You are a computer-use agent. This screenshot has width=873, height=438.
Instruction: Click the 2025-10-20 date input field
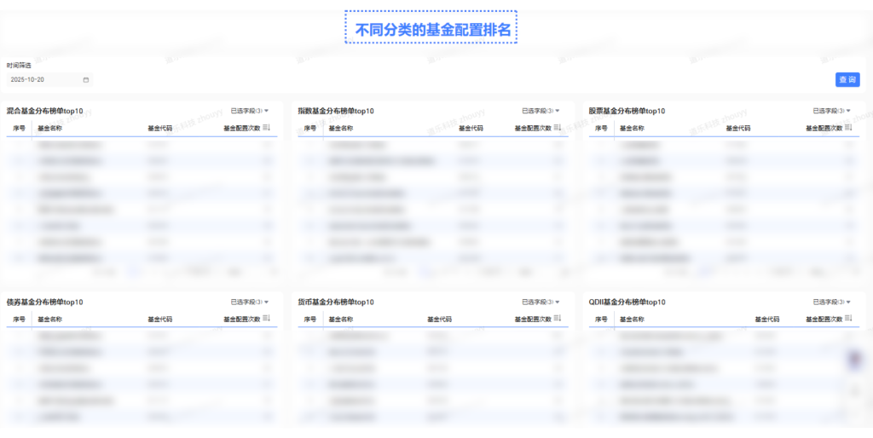point(44,79)
